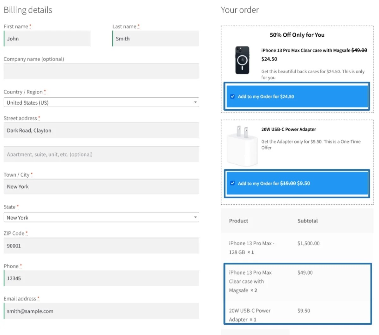Select the Company name optional field
Image resolution: width=379 pixels, height=335 pixels.
(101, 71)
